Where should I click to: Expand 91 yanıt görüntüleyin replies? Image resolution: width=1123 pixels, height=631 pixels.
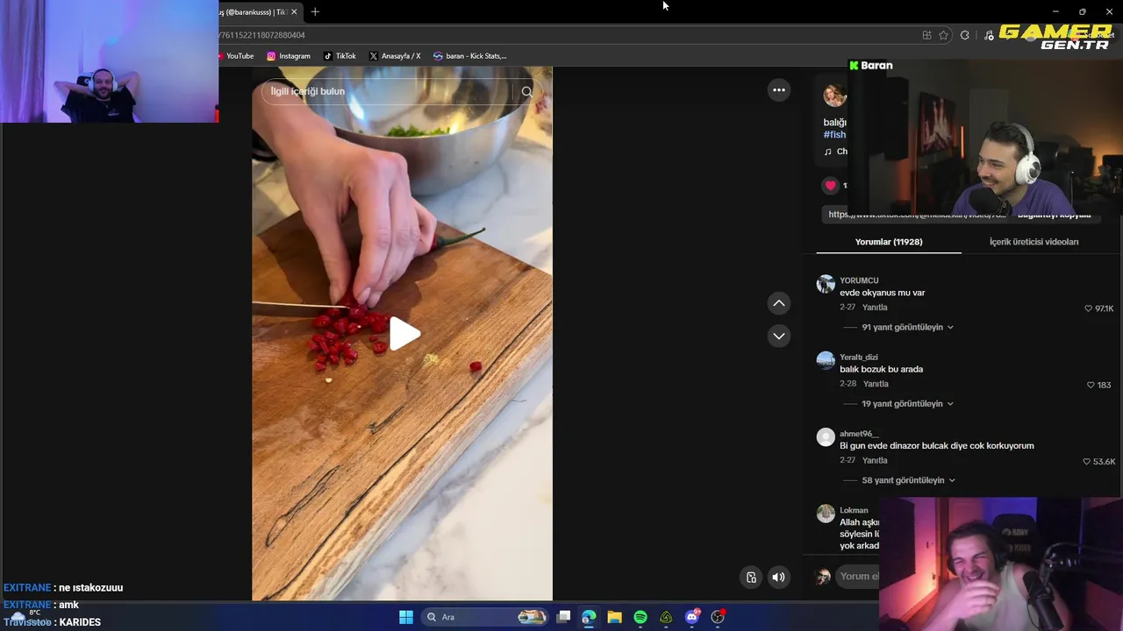(907, 327)
